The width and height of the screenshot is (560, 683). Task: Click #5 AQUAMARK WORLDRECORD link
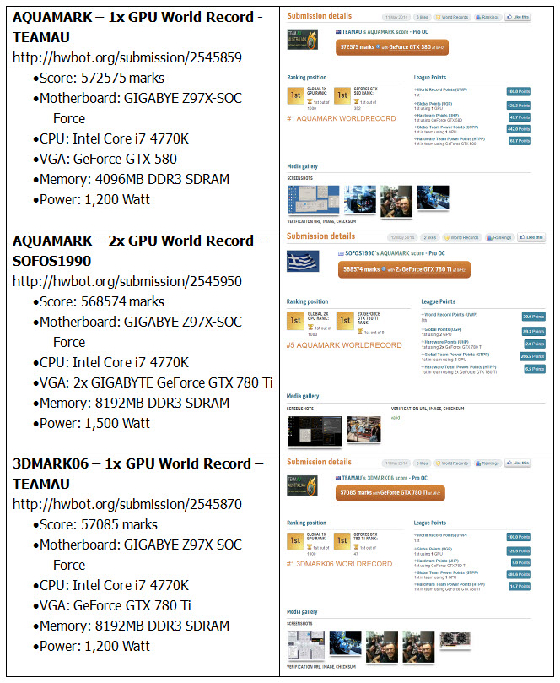coord(344,345)
